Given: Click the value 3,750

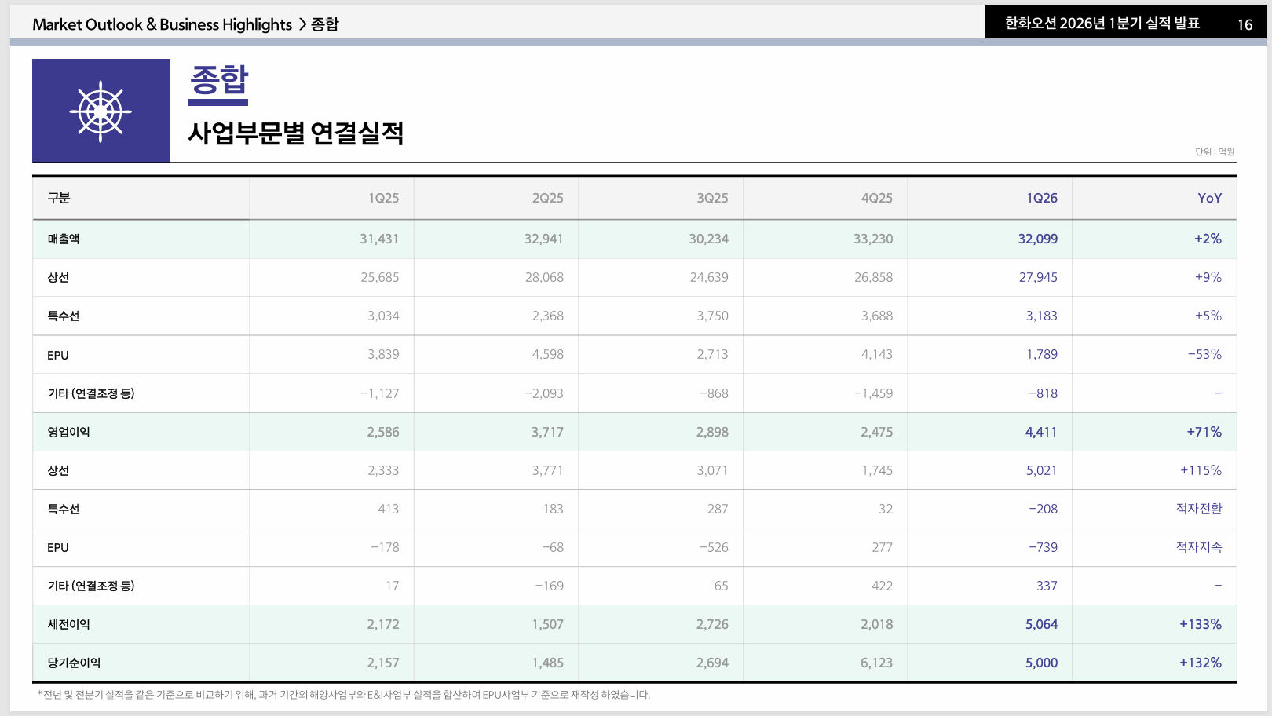Looking at the screenshot, I should [712, 316].
